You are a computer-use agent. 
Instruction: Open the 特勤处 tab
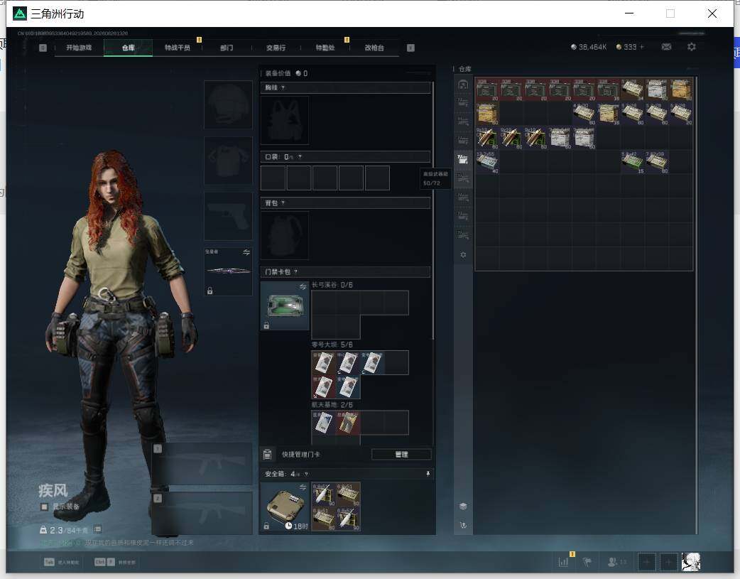325,48
